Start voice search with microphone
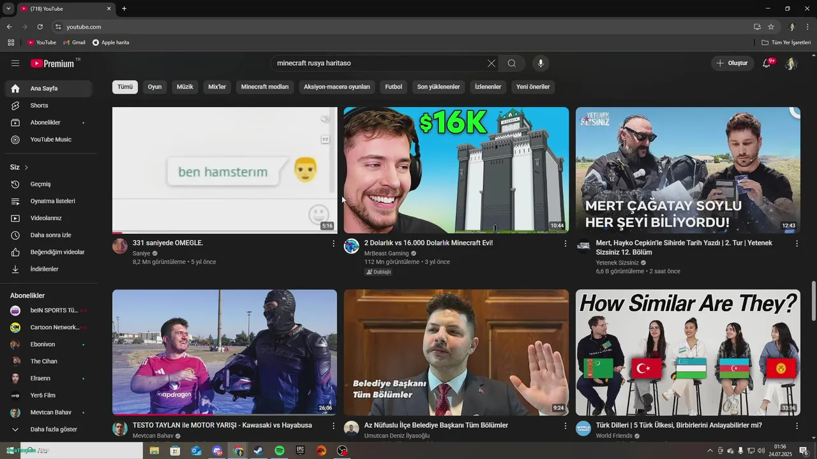This screenshot has height=459, width=817. [x=541, y=63]
